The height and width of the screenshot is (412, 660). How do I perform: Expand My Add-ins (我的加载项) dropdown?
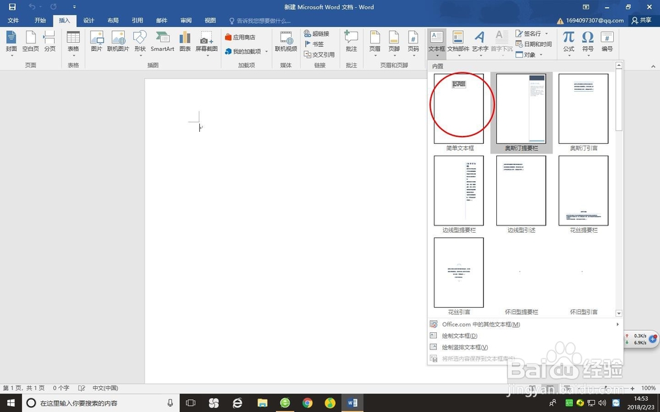267,51
